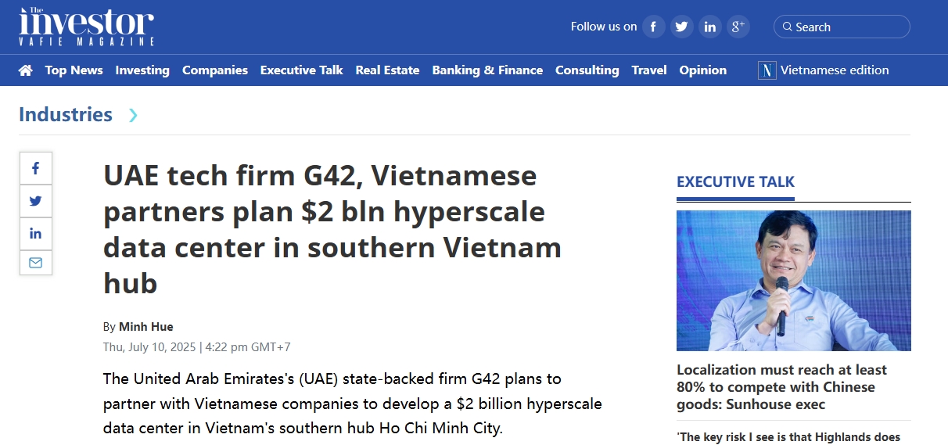
Task: Open Executive Talk menu item
Action: click(x=302, y=70)
